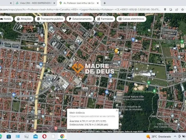The image size is (186, 140).
Task: Share this page via address bar icon
Action: click(x=177, y=10)
